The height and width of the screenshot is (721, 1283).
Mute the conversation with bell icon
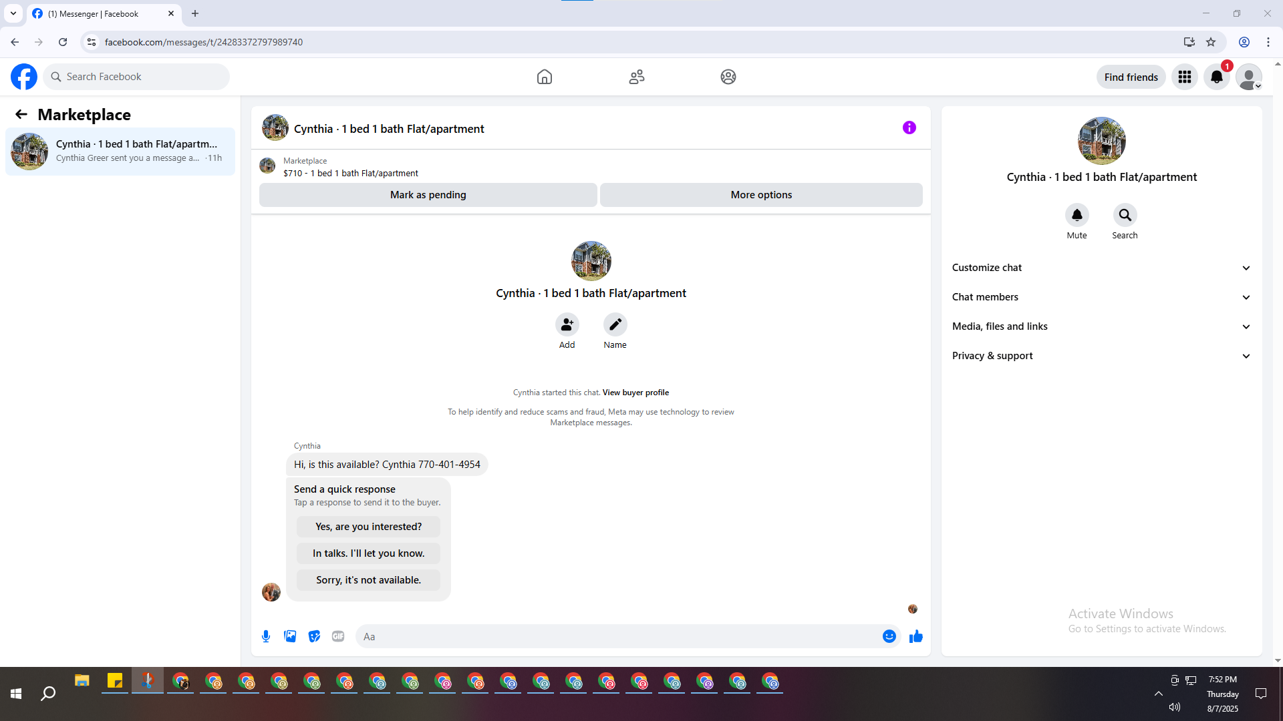pyautogui.click(x=1077, y=215)
